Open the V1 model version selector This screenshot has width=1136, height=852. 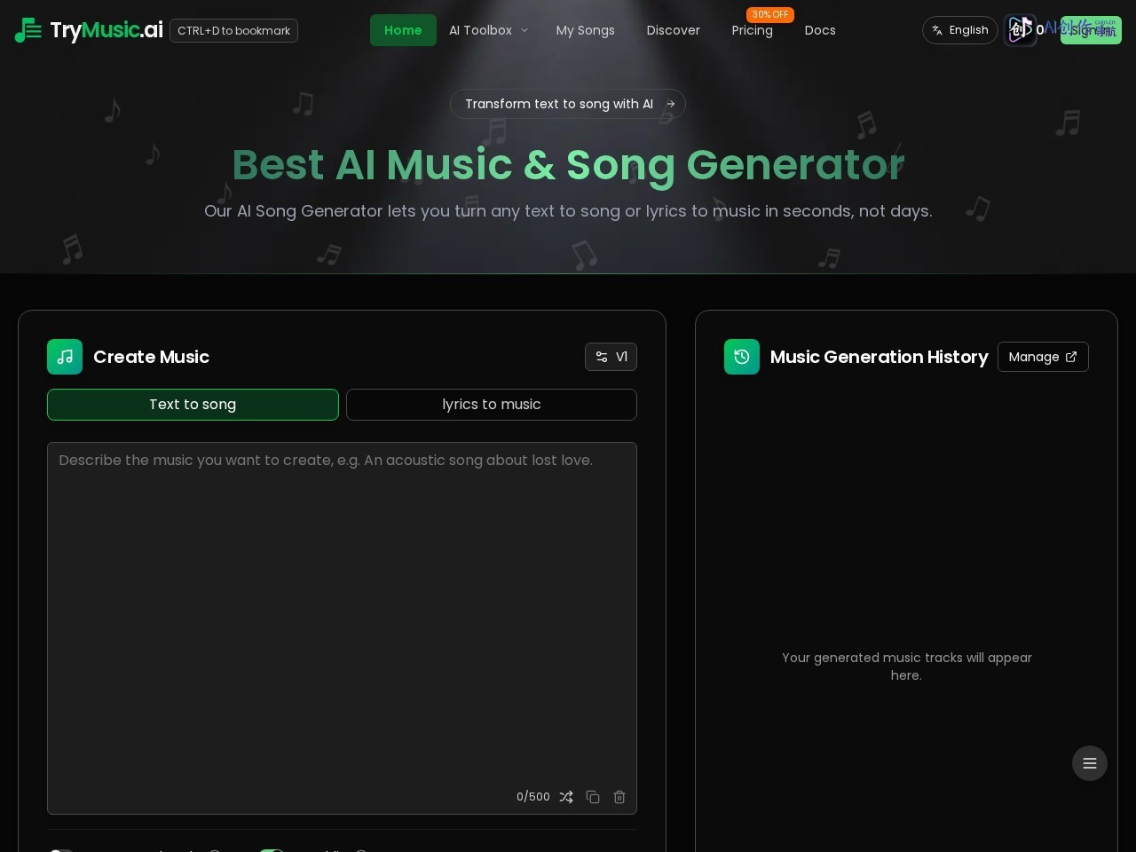pyautogui.click(x=611, y=357)
